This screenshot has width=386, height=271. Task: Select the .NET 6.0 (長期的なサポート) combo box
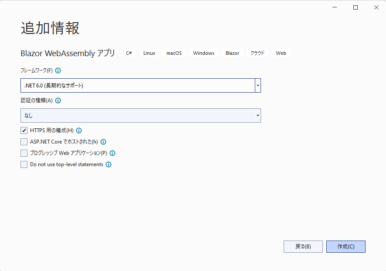pyautogui.click(x=141, y=86)
